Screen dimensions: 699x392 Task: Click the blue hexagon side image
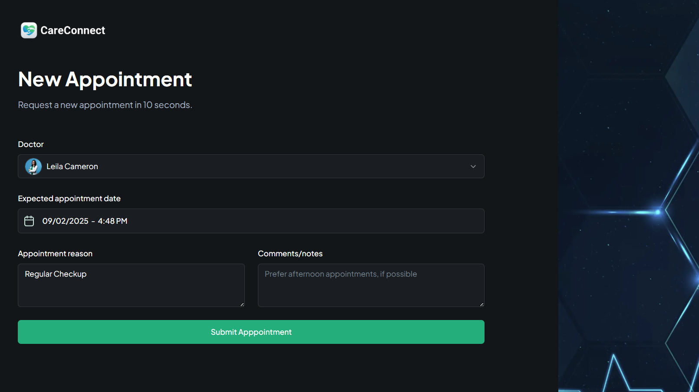point(628,196)
